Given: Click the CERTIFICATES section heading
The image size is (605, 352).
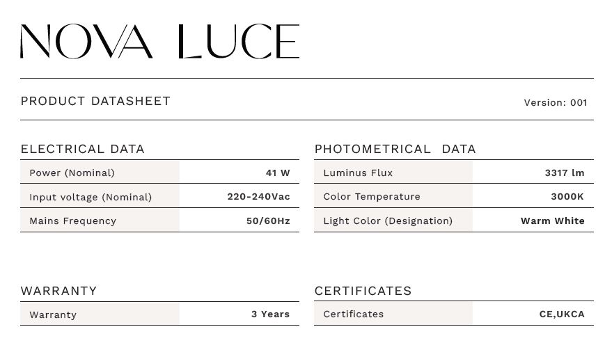Looking at the screenshot, I should pyautogui.click(x=363, y=291).
